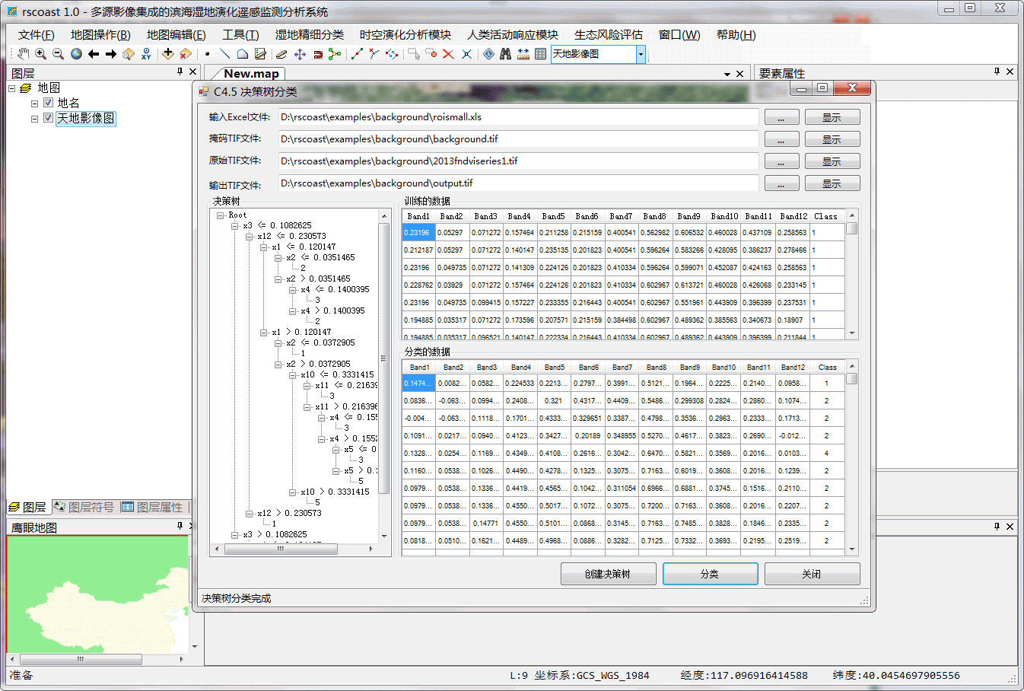Collapse the Root node in decision tree
The image size is (1024, 691).
(220, 215)
